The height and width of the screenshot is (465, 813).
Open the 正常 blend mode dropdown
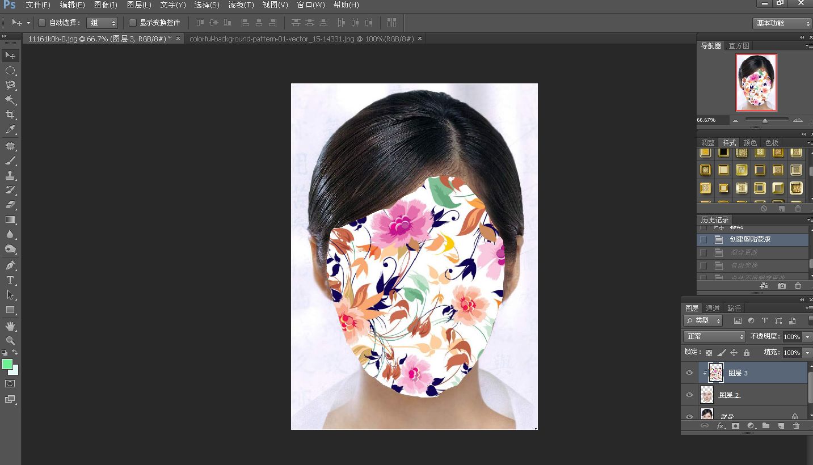pos(714,336)
